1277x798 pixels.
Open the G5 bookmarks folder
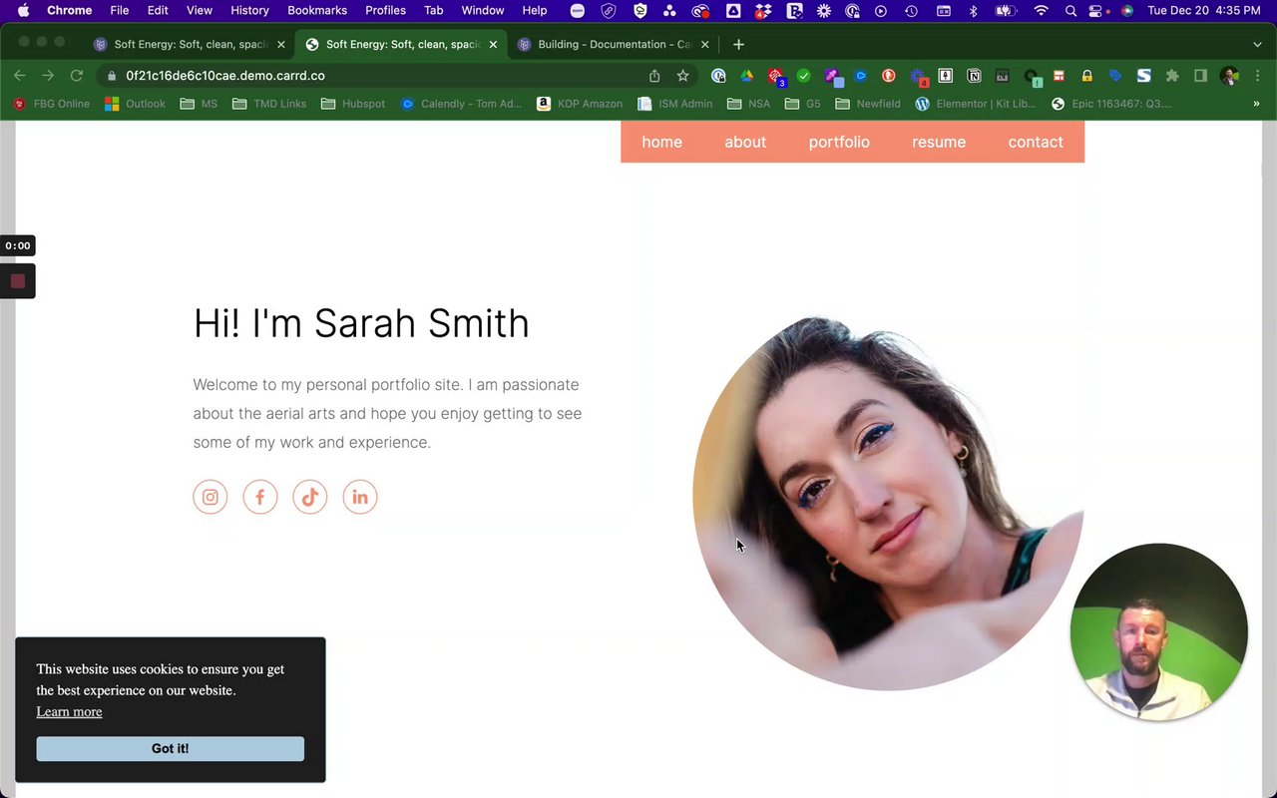click(x=803, y=104)
